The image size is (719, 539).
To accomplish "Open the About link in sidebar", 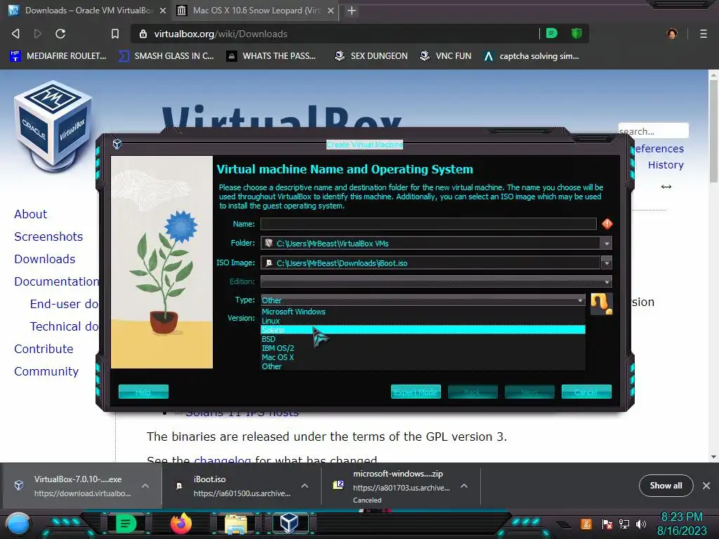I will 30,214.
